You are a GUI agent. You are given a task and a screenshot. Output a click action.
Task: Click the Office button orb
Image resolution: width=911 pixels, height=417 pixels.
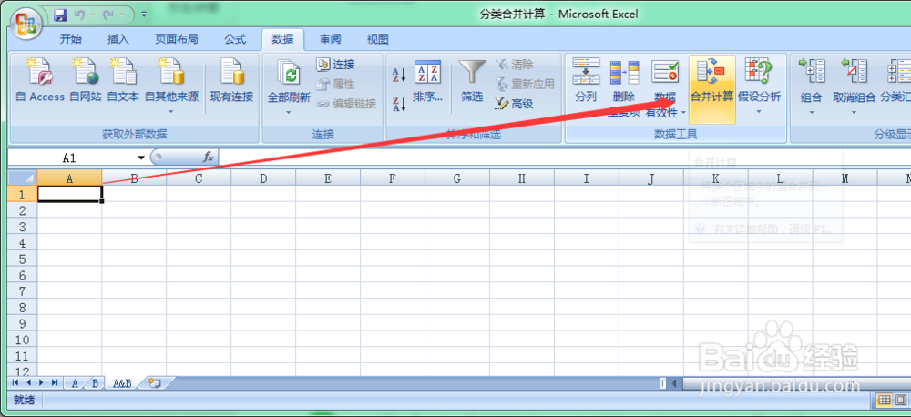tap(26, 24)
